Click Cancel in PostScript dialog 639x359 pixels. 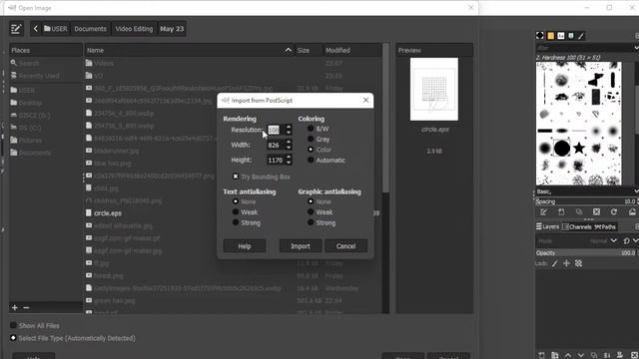click(x=345, y=246)
